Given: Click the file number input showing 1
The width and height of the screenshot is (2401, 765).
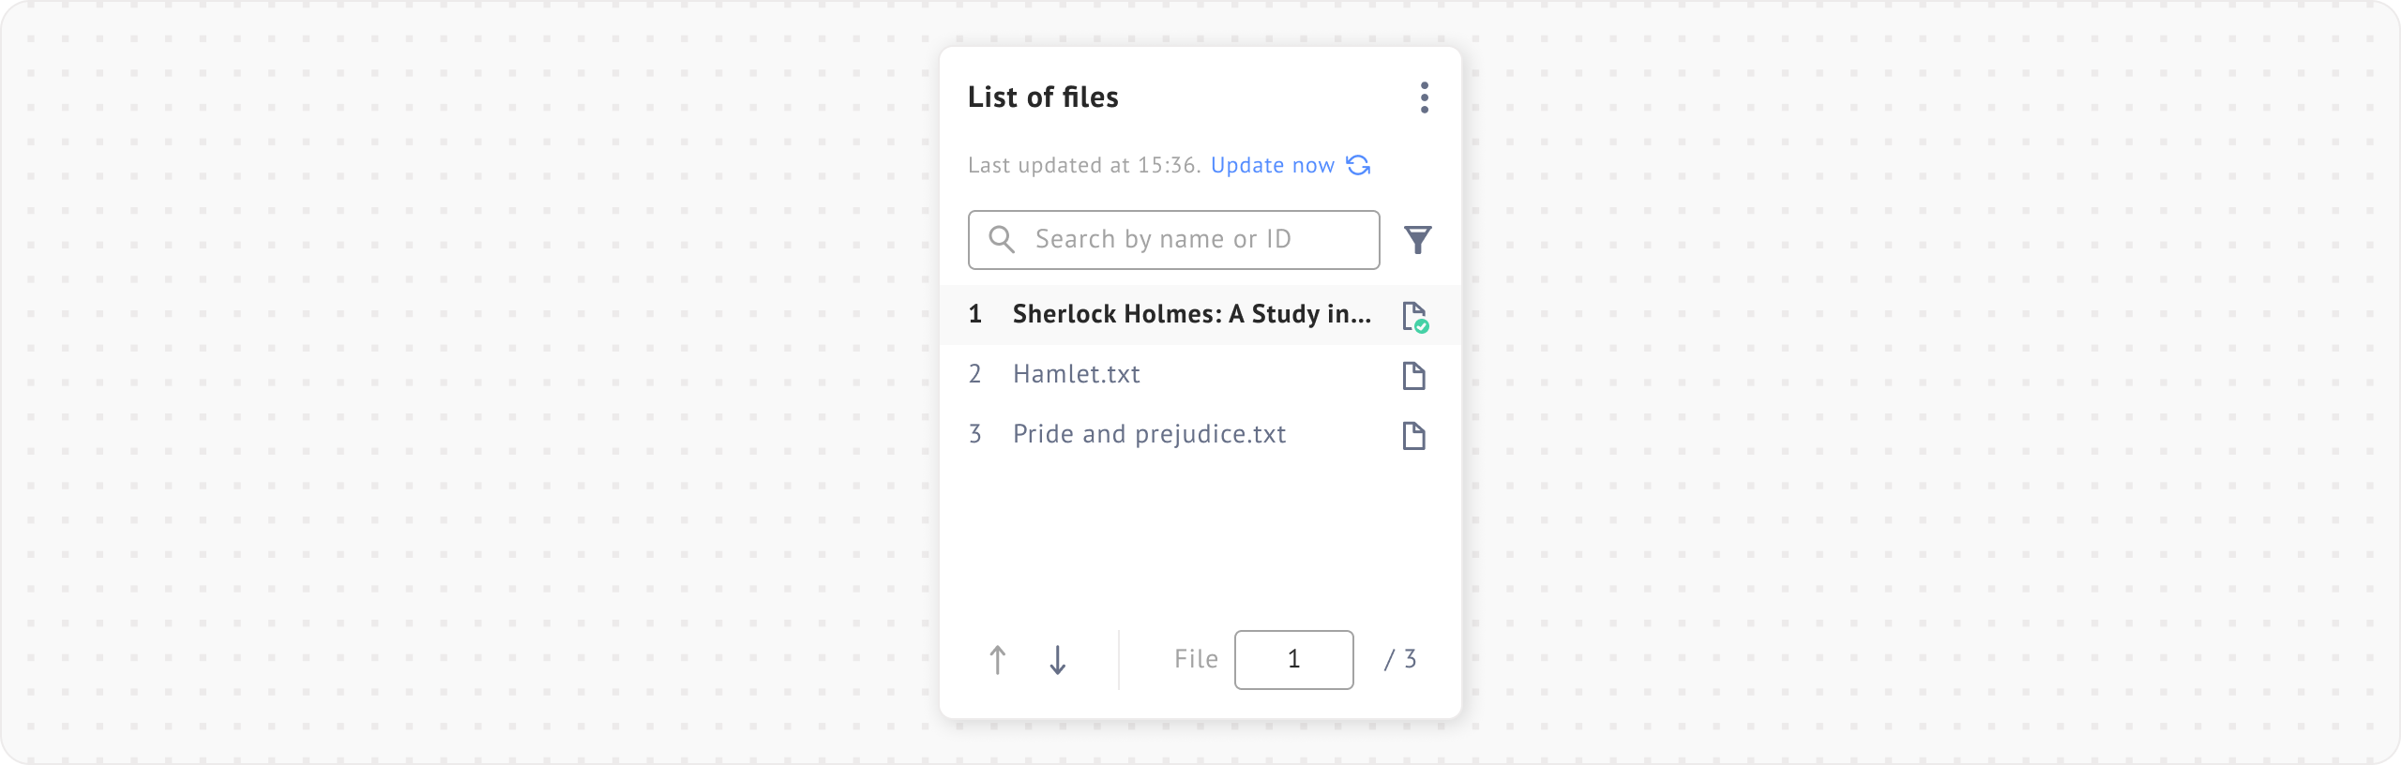Looking at the screenshot, I should (1293, 660).
